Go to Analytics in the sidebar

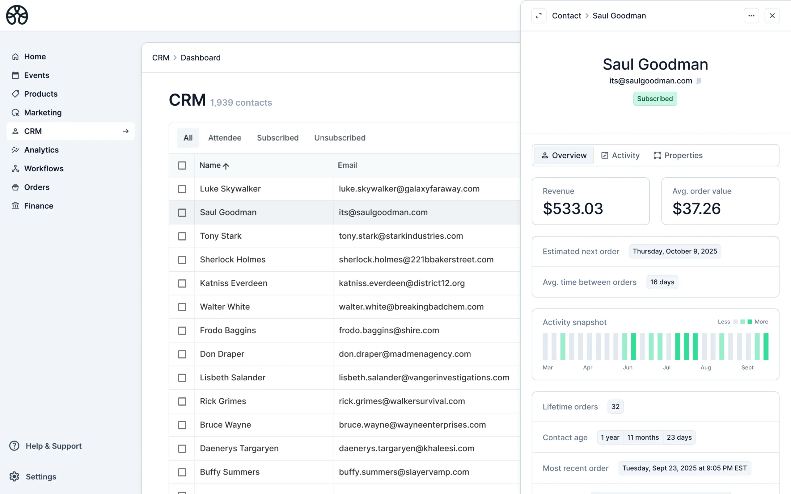[41, 150]
